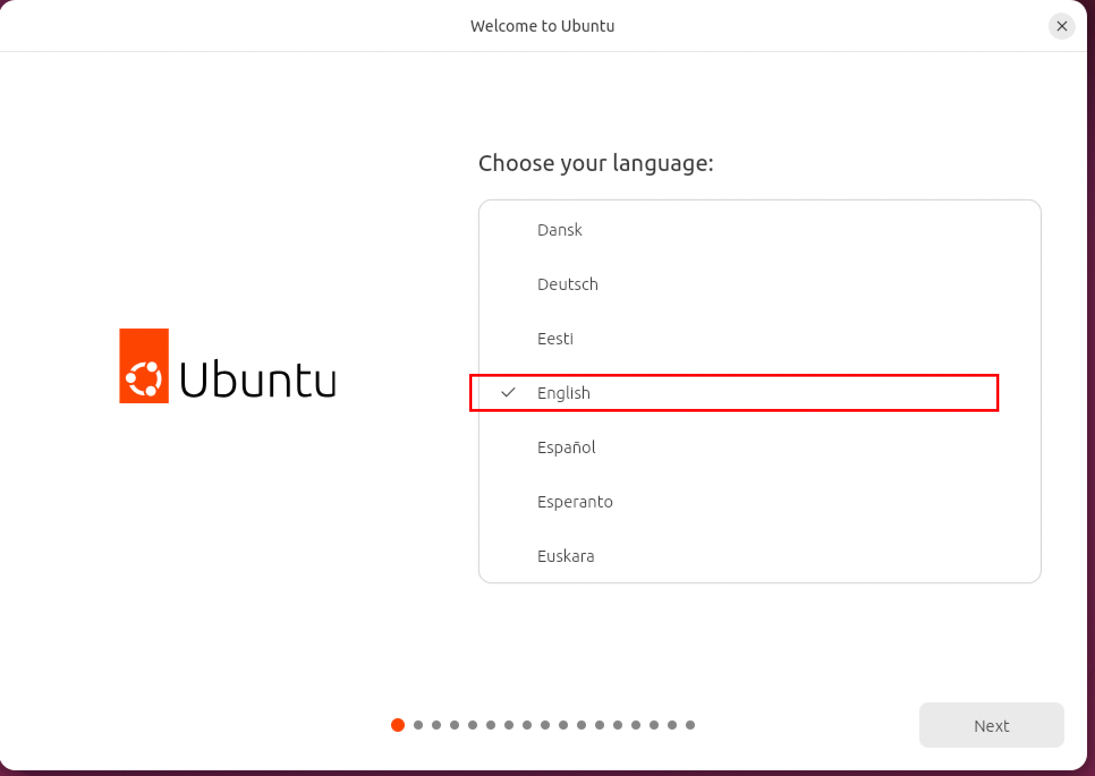The height and width of the screenshot is (776, 1095).
Task: Choose Deutsch as the language
Action: (x=759, y=284)
